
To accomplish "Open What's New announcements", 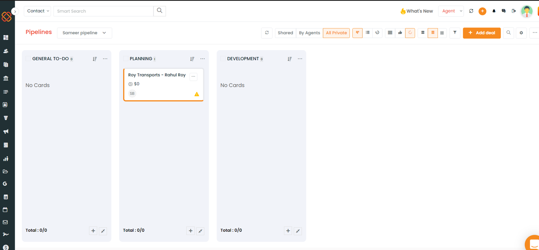I will click(416, 11).
